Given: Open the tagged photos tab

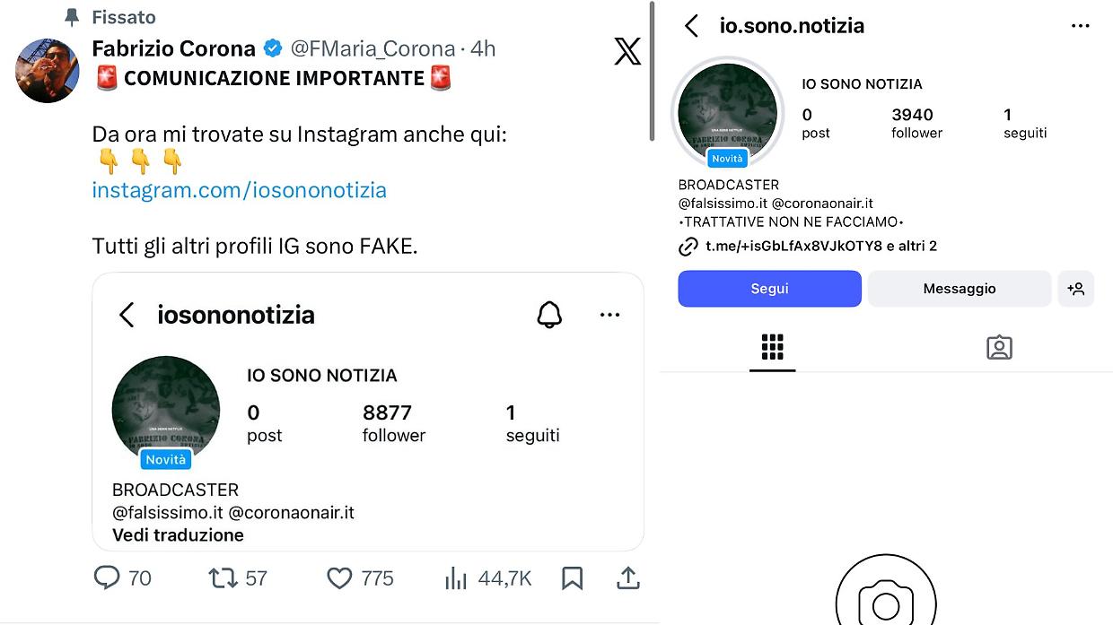Looking at the screenshot, I should click(1000, 348).
